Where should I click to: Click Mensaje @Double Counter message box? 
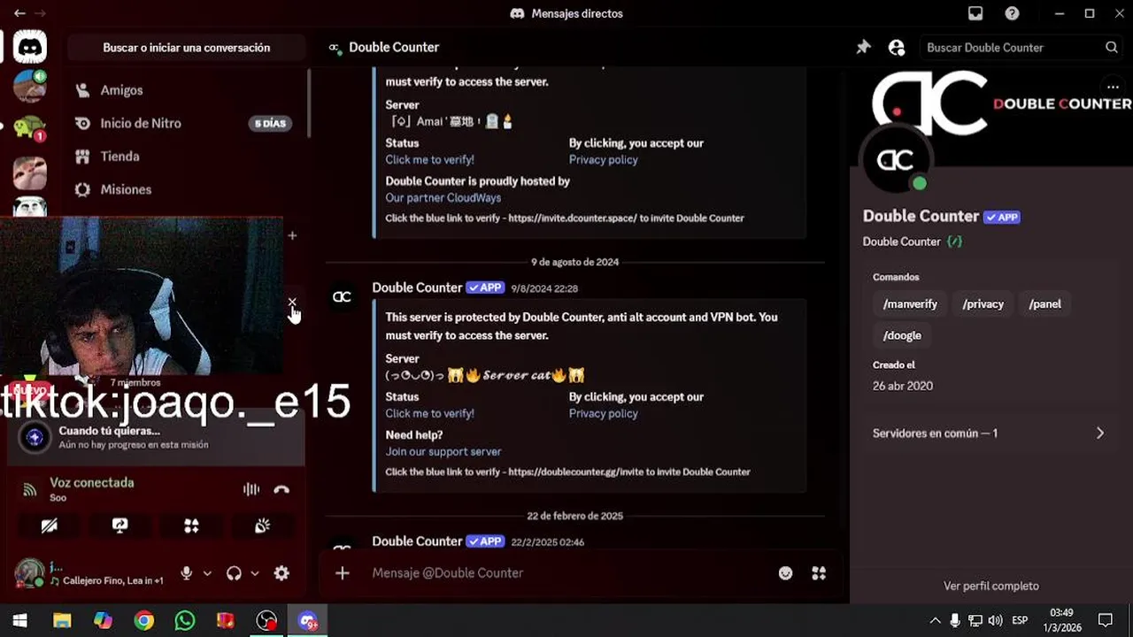click(x=566, y=573)
